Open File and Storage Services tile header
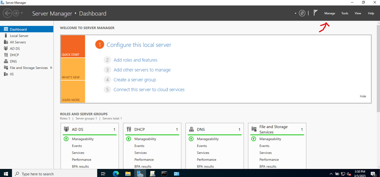This screenshot has height=177, width=380. coord(277,129)
